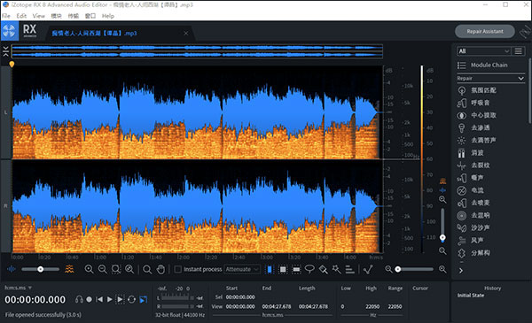532x323 pixels.
Task: Close the open mp3 file tab
Action: coord(186,33)
